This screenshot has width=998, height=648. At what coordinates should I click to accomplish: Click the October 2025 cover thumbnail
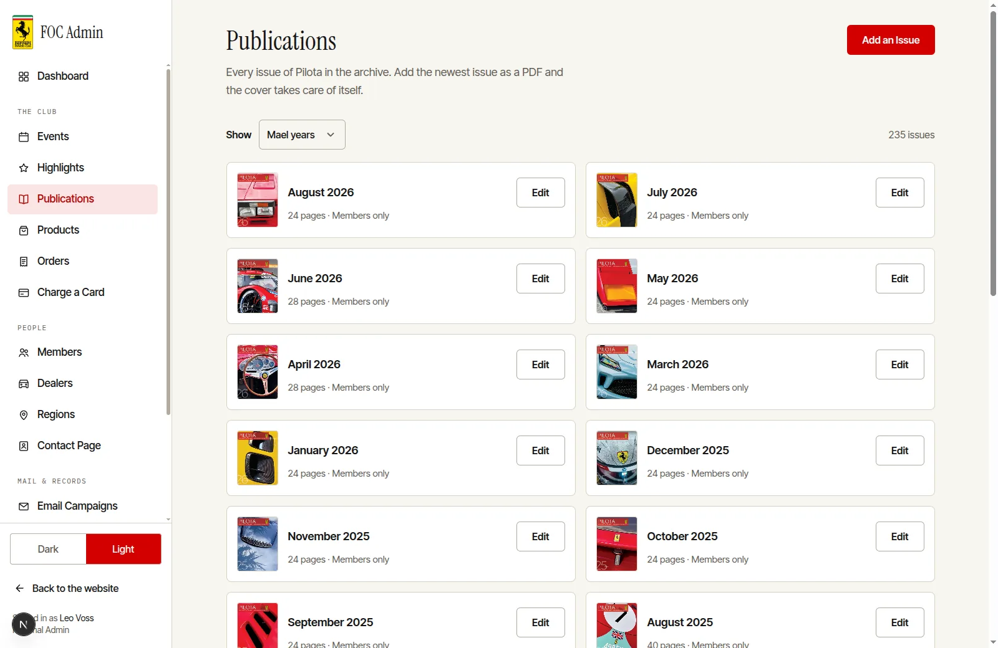[x=617, y=544]
